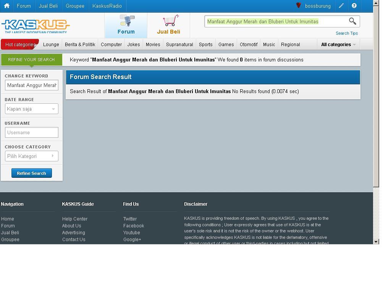Open the Advertising footer link
391x293 pixels.
point(74,233)
